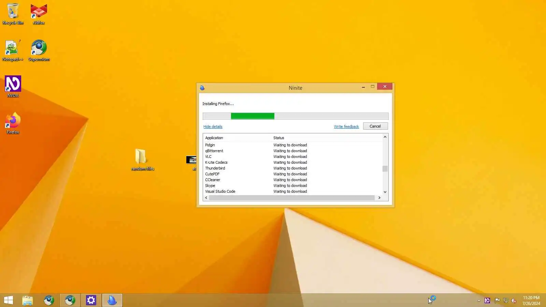Switch to the second Supermium taskbar window
Screen dimensions: 546x307
point(70,300)
